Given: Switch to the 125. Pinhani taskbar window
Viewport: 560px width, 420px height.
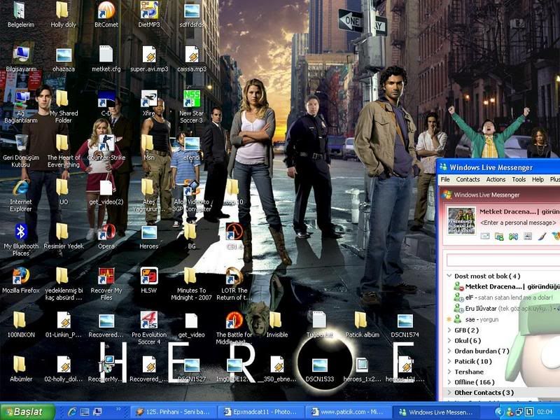Looking at the screenshot, I should (173, 412).
